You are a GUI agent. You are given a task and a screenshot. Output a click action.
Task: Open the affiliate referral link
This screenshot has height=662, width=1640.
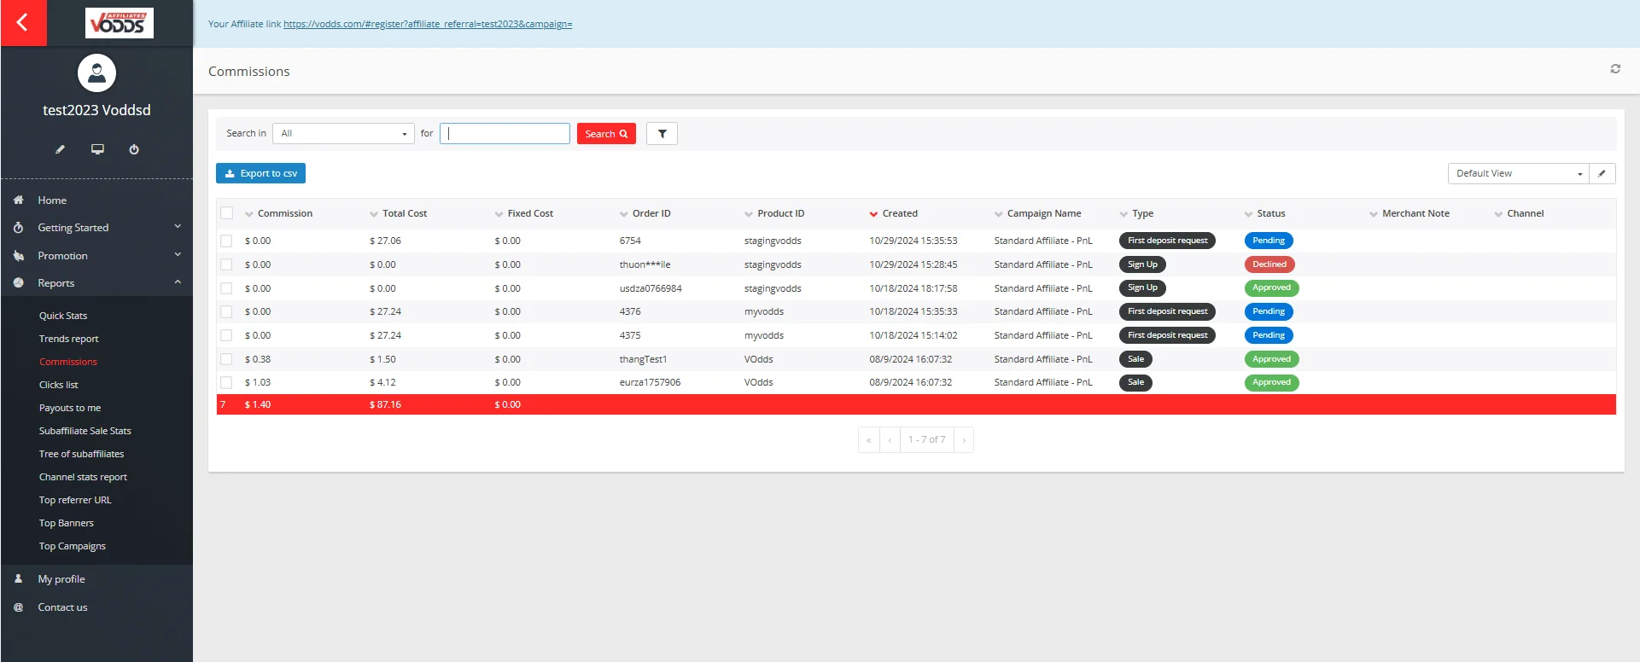(x=427, y=24)
